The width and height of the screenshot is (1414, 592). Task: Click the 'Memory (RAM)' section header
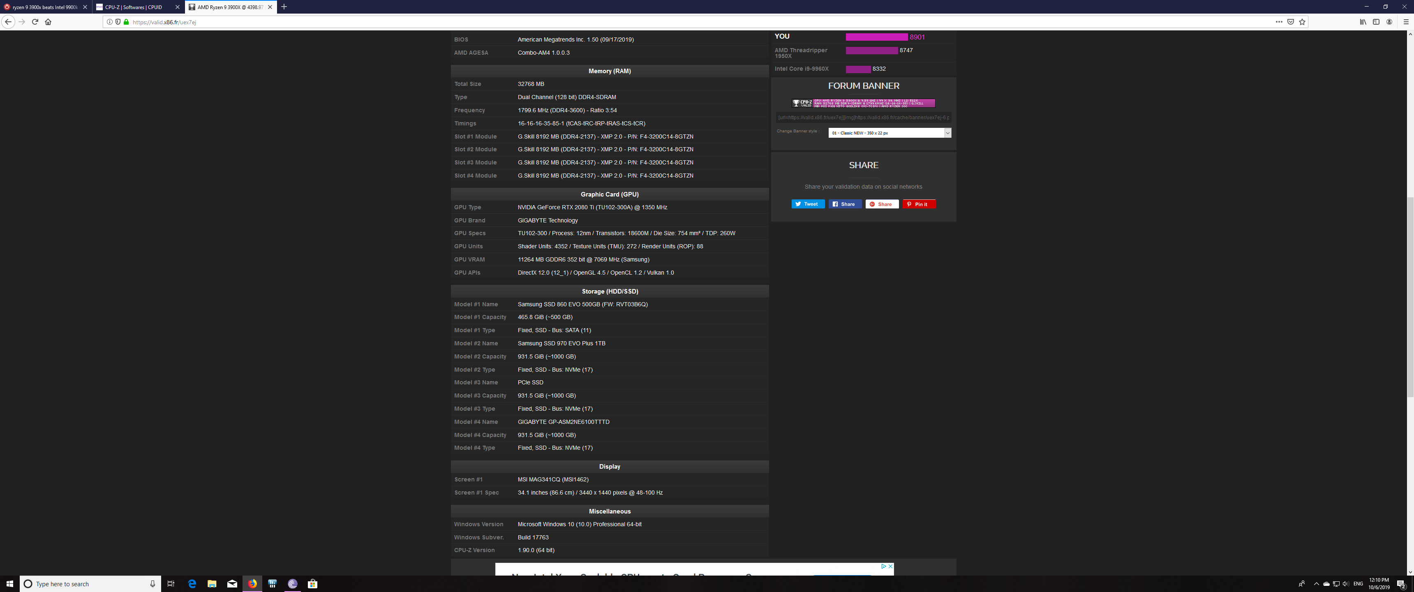pos(609,72)
